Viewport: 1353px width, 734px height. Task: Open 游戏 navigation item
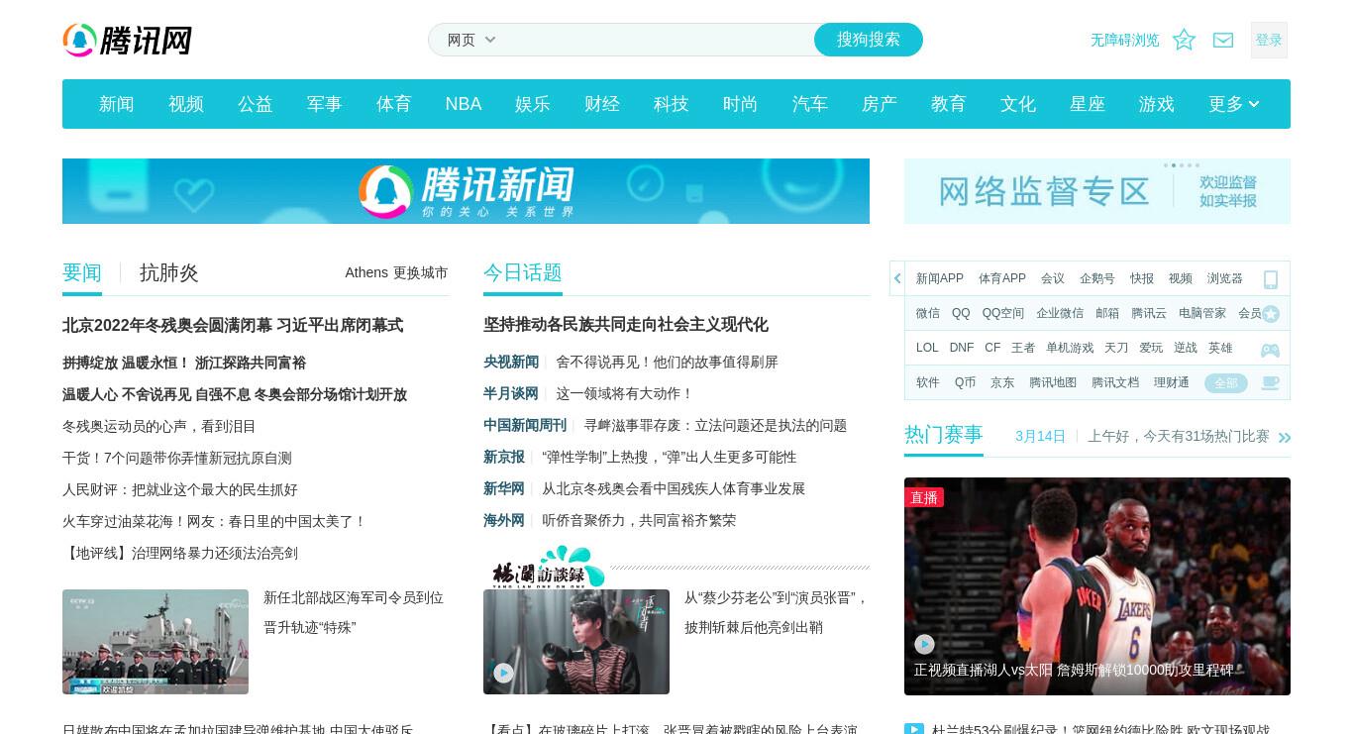tap(1157, 104)
